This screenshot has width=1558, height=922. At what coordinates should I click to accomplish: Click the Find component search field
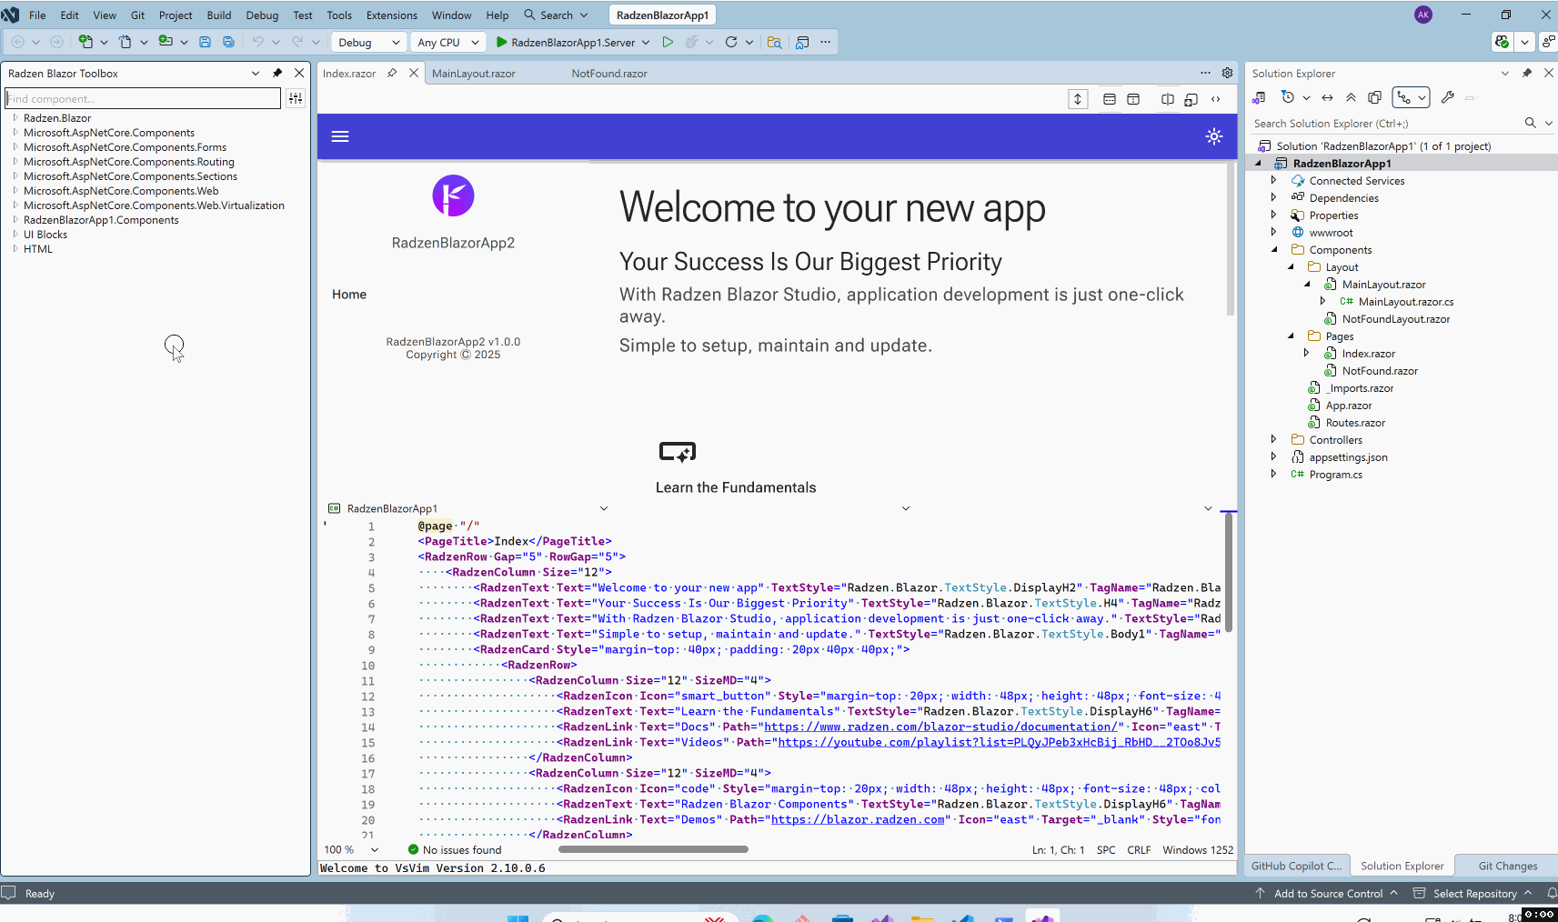click(142, 98)
